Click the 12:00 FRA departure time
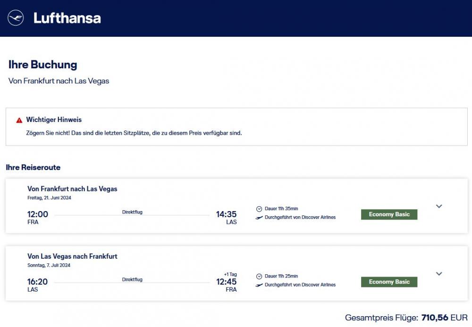The width and height of the screenshot is (472, 327). pyautogui.click(x=38, y=214)
